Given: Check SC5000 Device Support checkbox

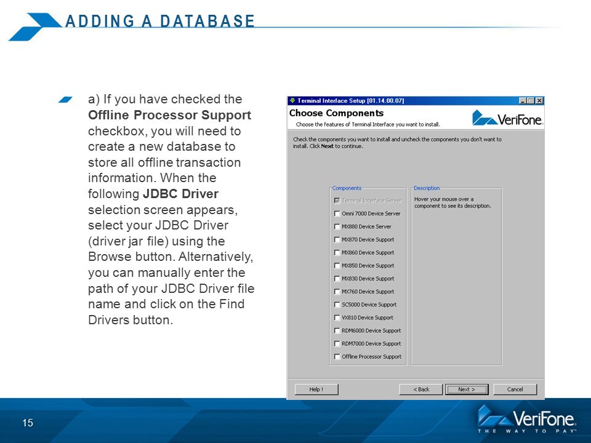Looking at the screenshot, I should [337, 305].
